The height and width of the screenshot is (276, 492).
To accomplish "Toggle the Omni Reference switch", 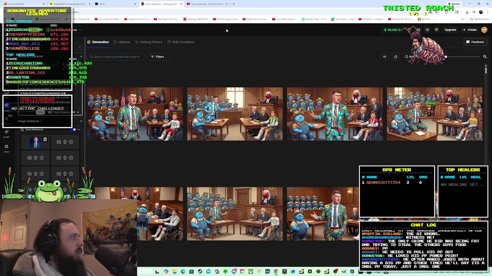I will click(x=74, y=130).
